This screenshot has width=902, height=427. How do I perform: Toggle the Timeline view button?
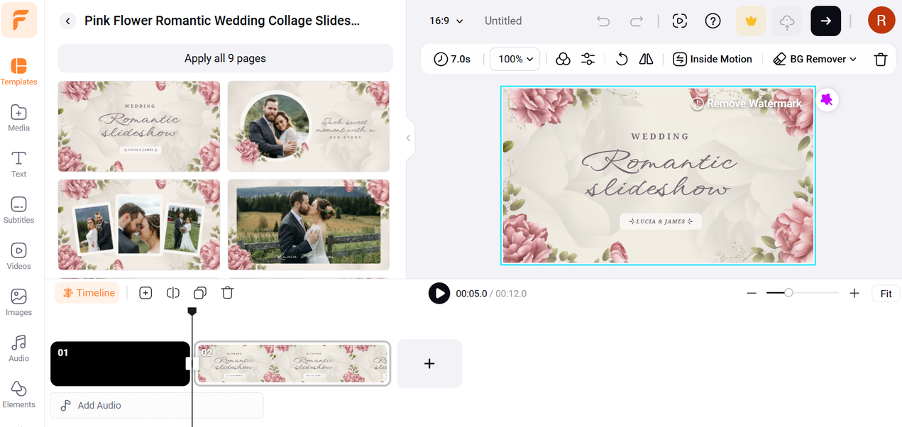tap(87, 293)
